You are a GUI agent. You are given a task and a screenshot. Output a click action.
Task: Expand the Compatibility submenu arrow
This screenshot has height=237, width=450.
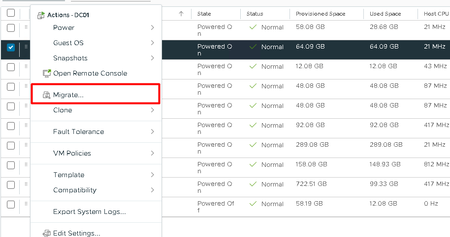pos(153,190)
